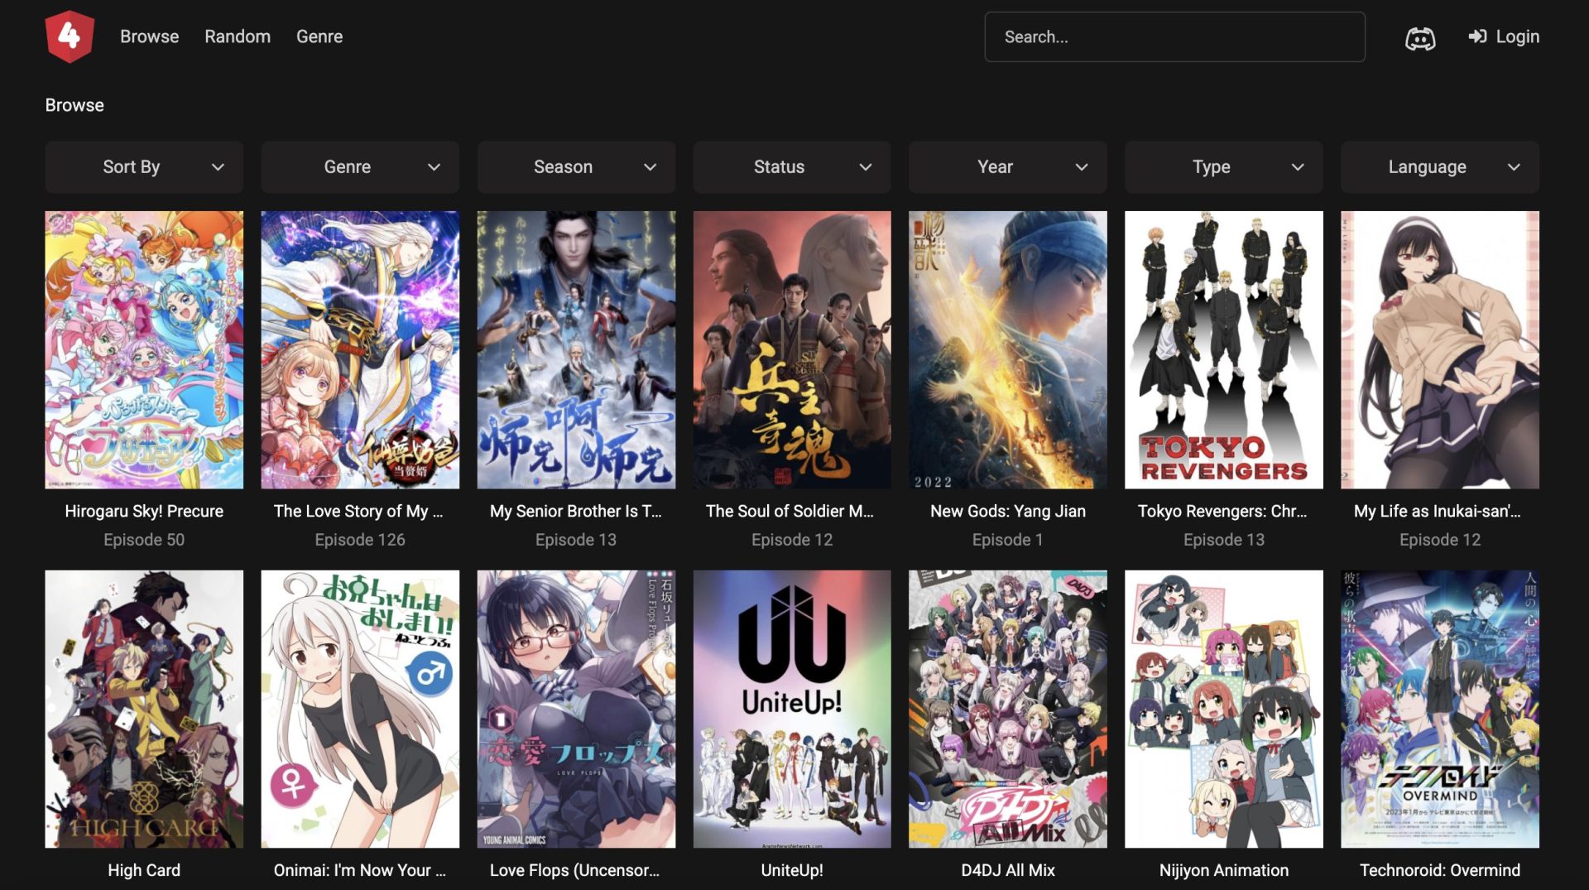Click Episode 50 under Hirogaru Sky

[x=144, y=540]
